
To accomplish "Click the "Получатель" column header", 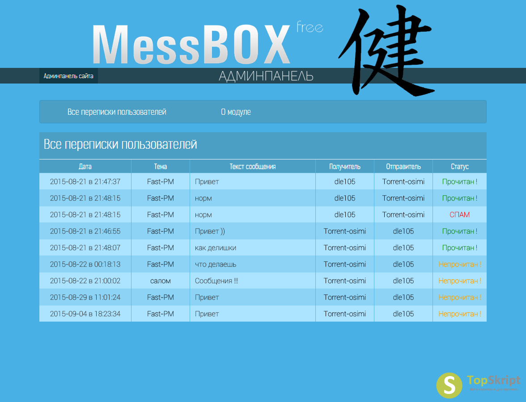I will 345,167.
